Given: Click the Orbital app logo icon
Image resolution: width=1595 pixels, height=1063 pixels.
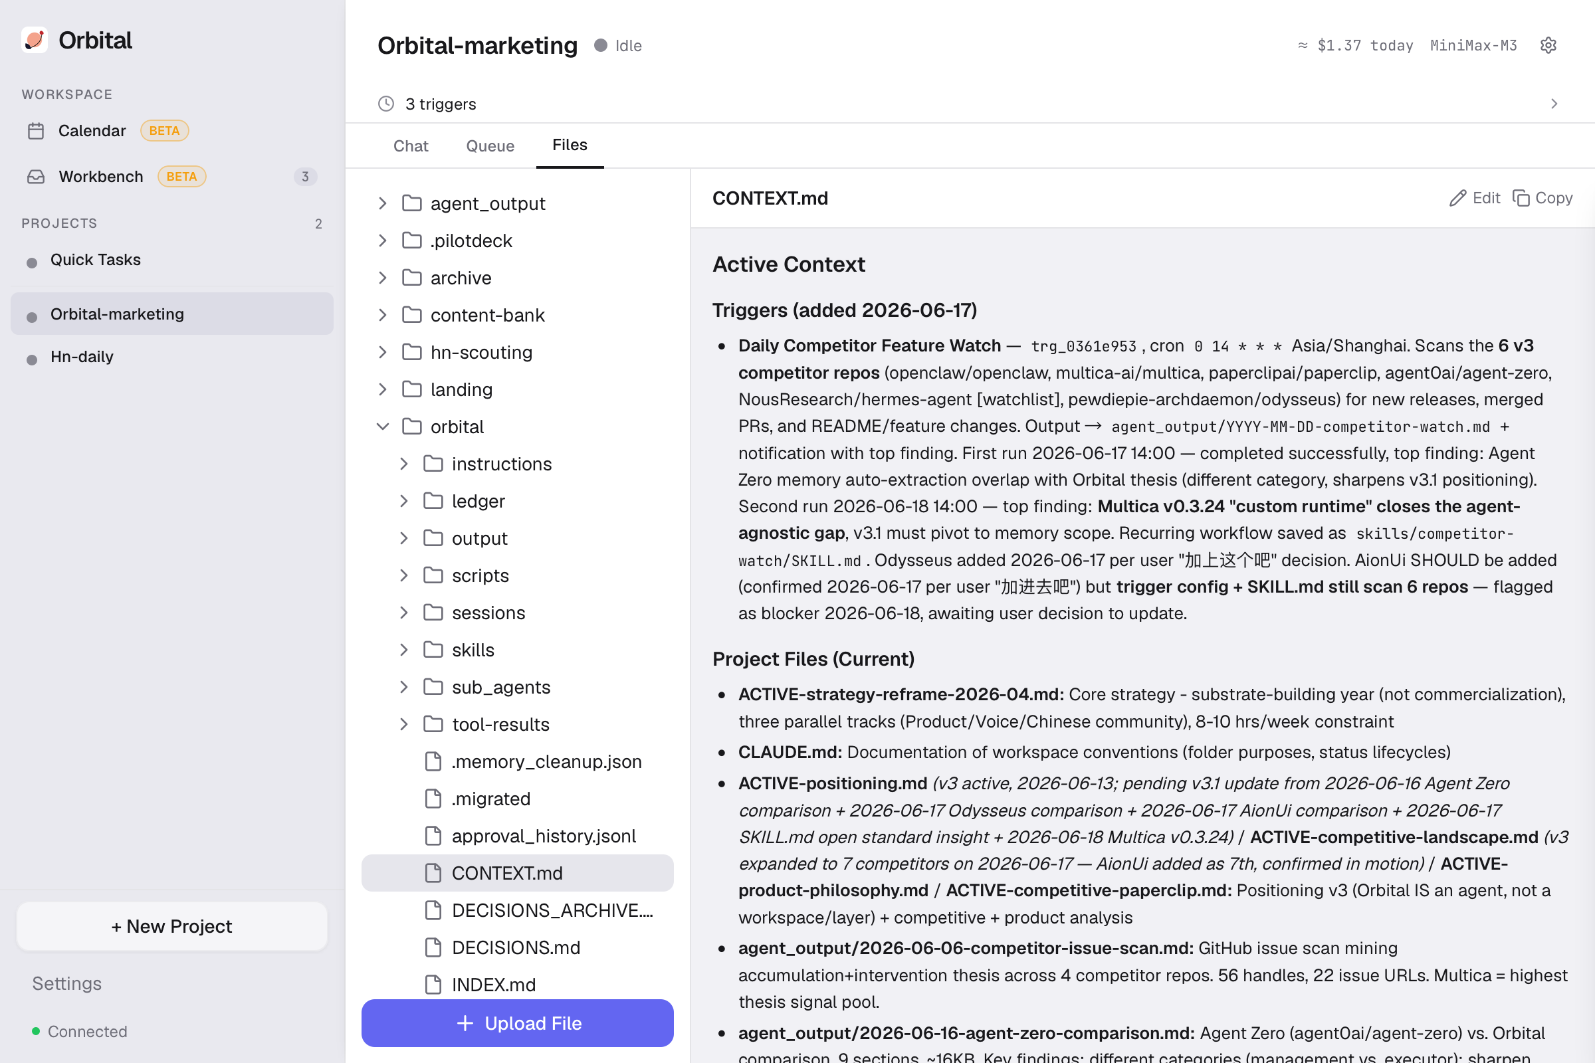Looking at the screenshot, I should click(x=35, y=40).
